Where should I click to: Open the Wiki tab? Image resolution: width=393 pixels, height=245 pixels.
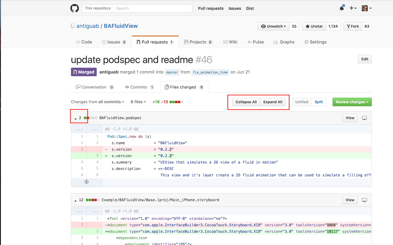tap(230, 42)
